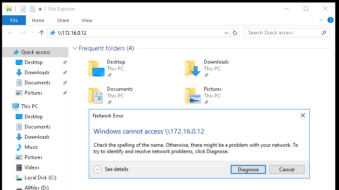Select Videos under This PC
This screenshot has height=190, width=339.
(32, 168)
